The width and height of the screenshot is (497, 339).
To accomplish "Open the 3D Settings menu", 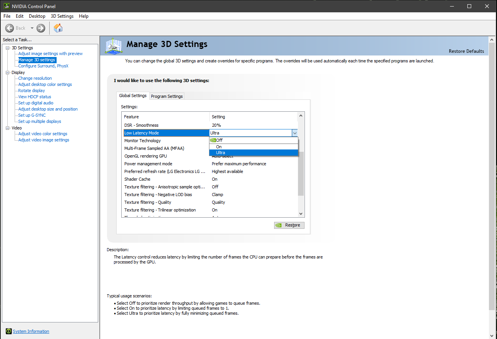I will pyautogui.click(x=62, y=16).
